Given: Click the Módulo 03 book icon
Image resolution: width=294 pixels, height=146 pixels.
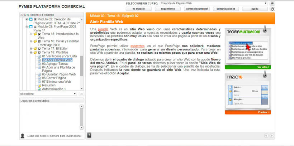Looking at the screenshot, I should pyautogui.click(x=31, y=27).
